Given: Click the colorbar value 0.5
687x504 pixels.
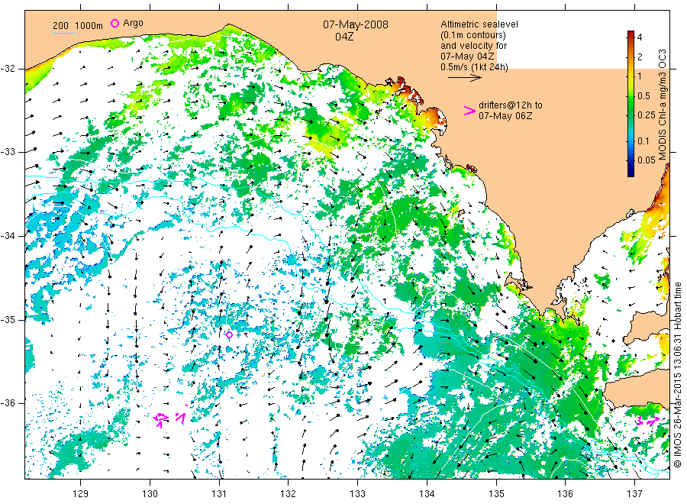Looking at the screenshot, I should pyautogui.click(x=643, y=96).
